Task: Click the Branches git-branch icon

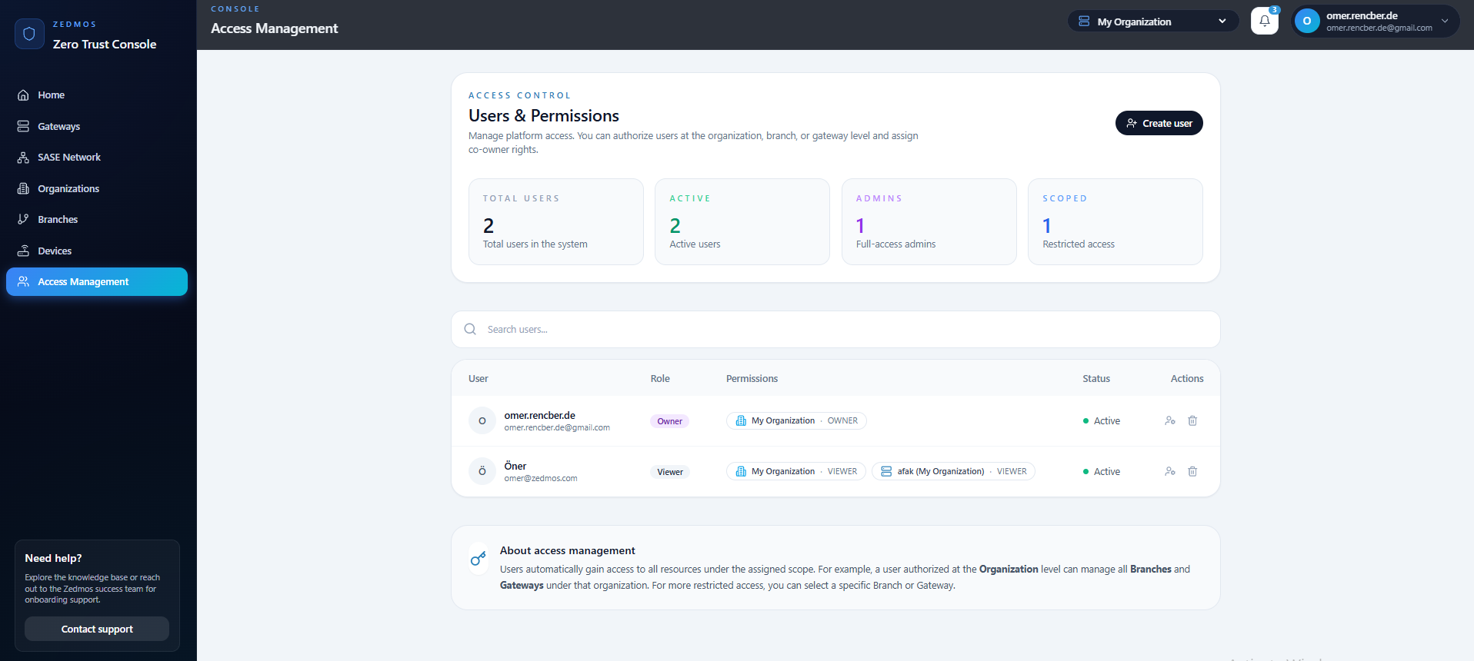Action: click(x=23, y=219)
